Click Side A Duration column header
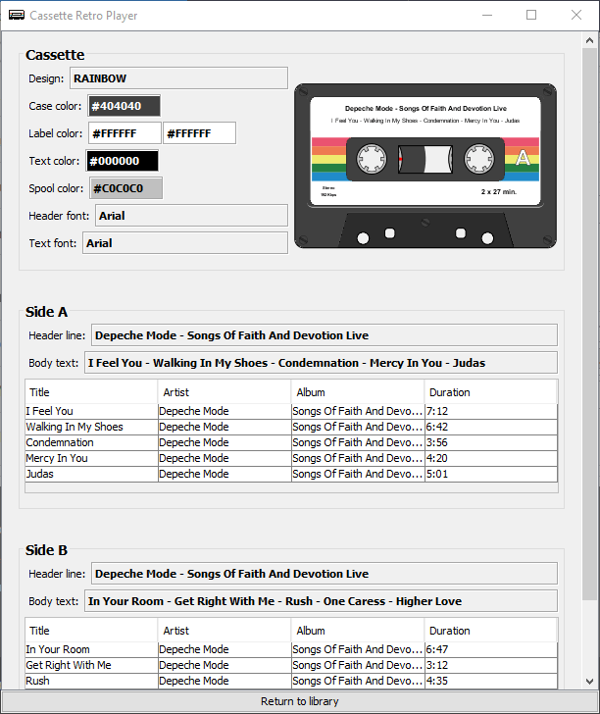Viewport: 600px width, 714px height. [490, 392]
